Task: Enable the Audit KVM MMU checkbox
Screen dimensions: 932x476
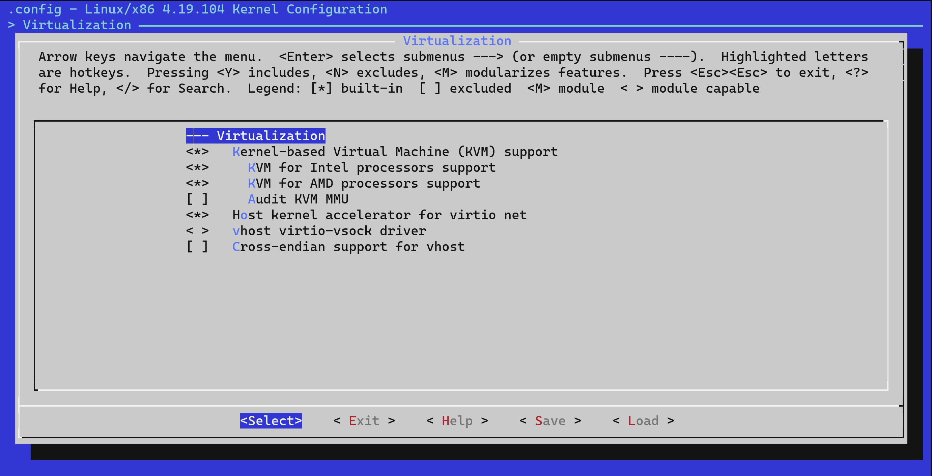Action: [x=197, y=199]
